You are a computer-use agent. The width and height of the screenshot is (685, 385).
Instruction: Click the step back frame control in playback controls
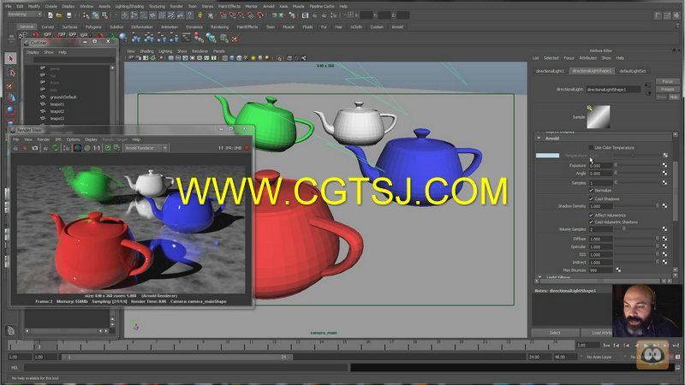click(616, 346)
